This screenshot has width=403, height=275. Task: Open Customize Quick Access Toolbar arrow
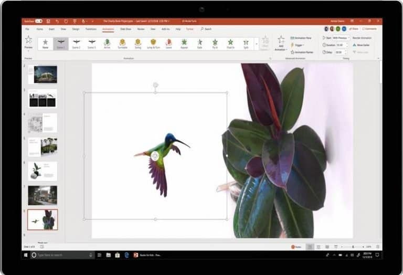[x=92, y=21]
